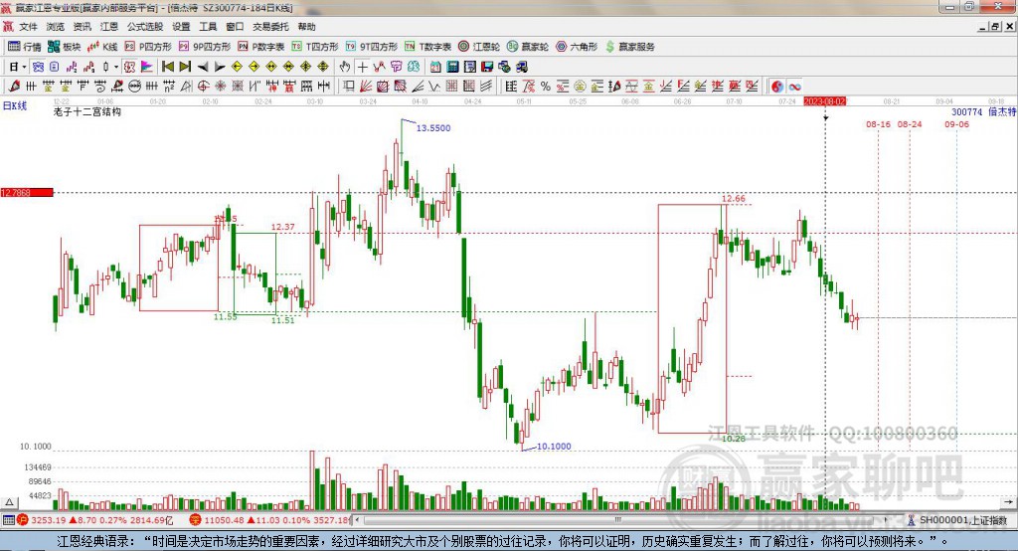
Task: Click the T数字表 toolbar item
Action: (427, 47)
